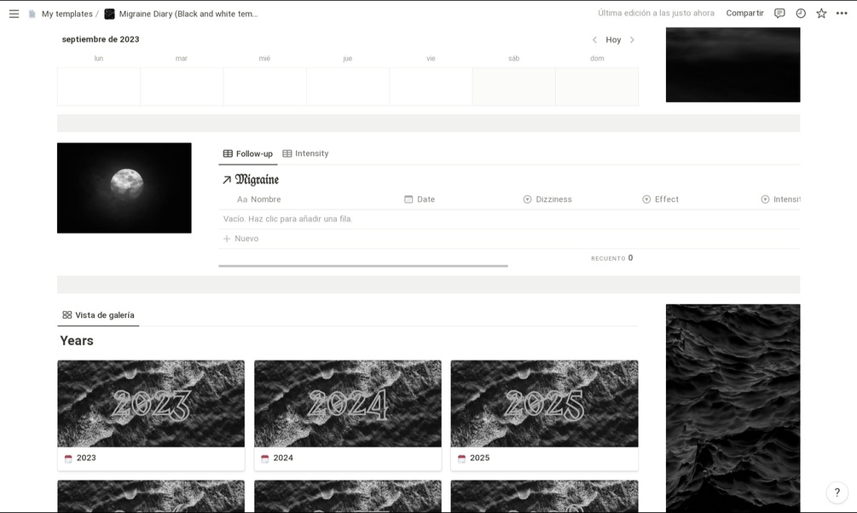Add a new row with Nuevo

click(x=241, y=239)
